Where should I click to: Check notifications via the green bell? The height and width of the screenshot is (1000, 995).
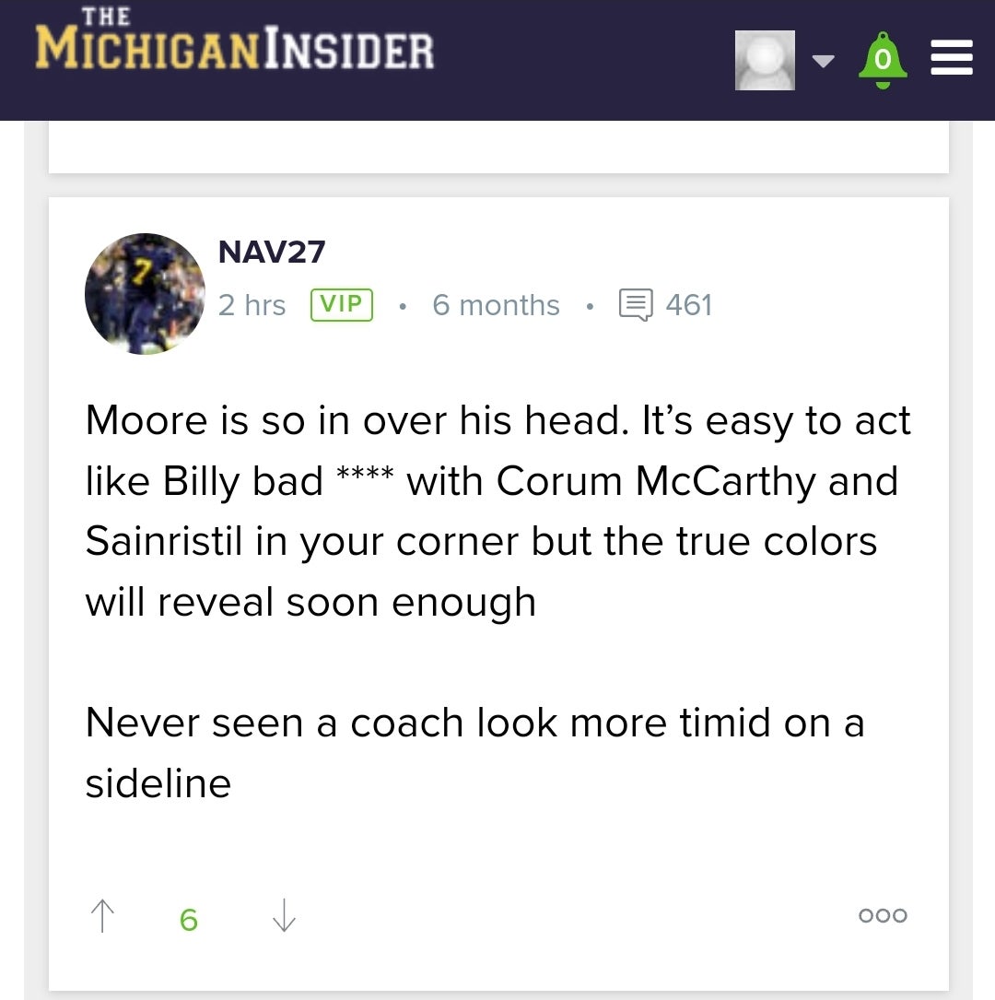pos(883,60)
